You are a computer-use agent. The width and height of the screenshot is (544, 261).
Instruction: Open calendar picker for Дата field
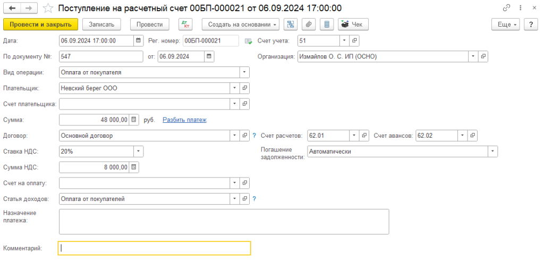point(139,40)
